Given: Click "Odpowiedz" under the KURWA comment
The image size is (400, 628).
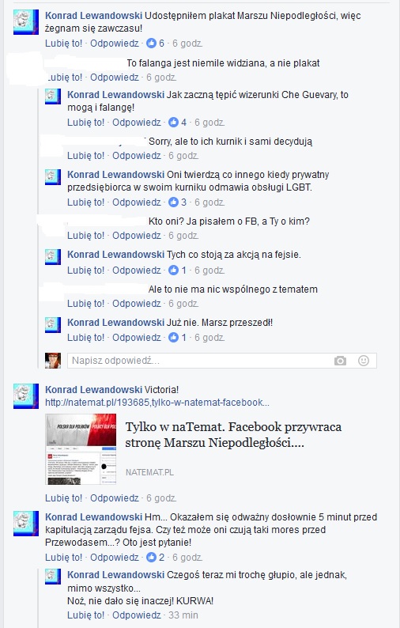Looking at the screenshot, I should 137,615.
